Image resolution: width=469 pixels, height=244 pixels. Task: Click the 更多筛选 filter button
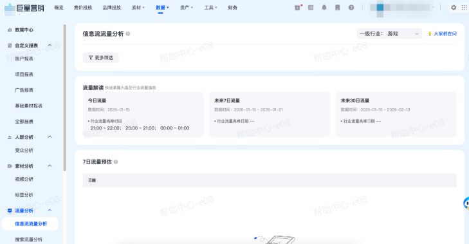[x=101, y=58]
